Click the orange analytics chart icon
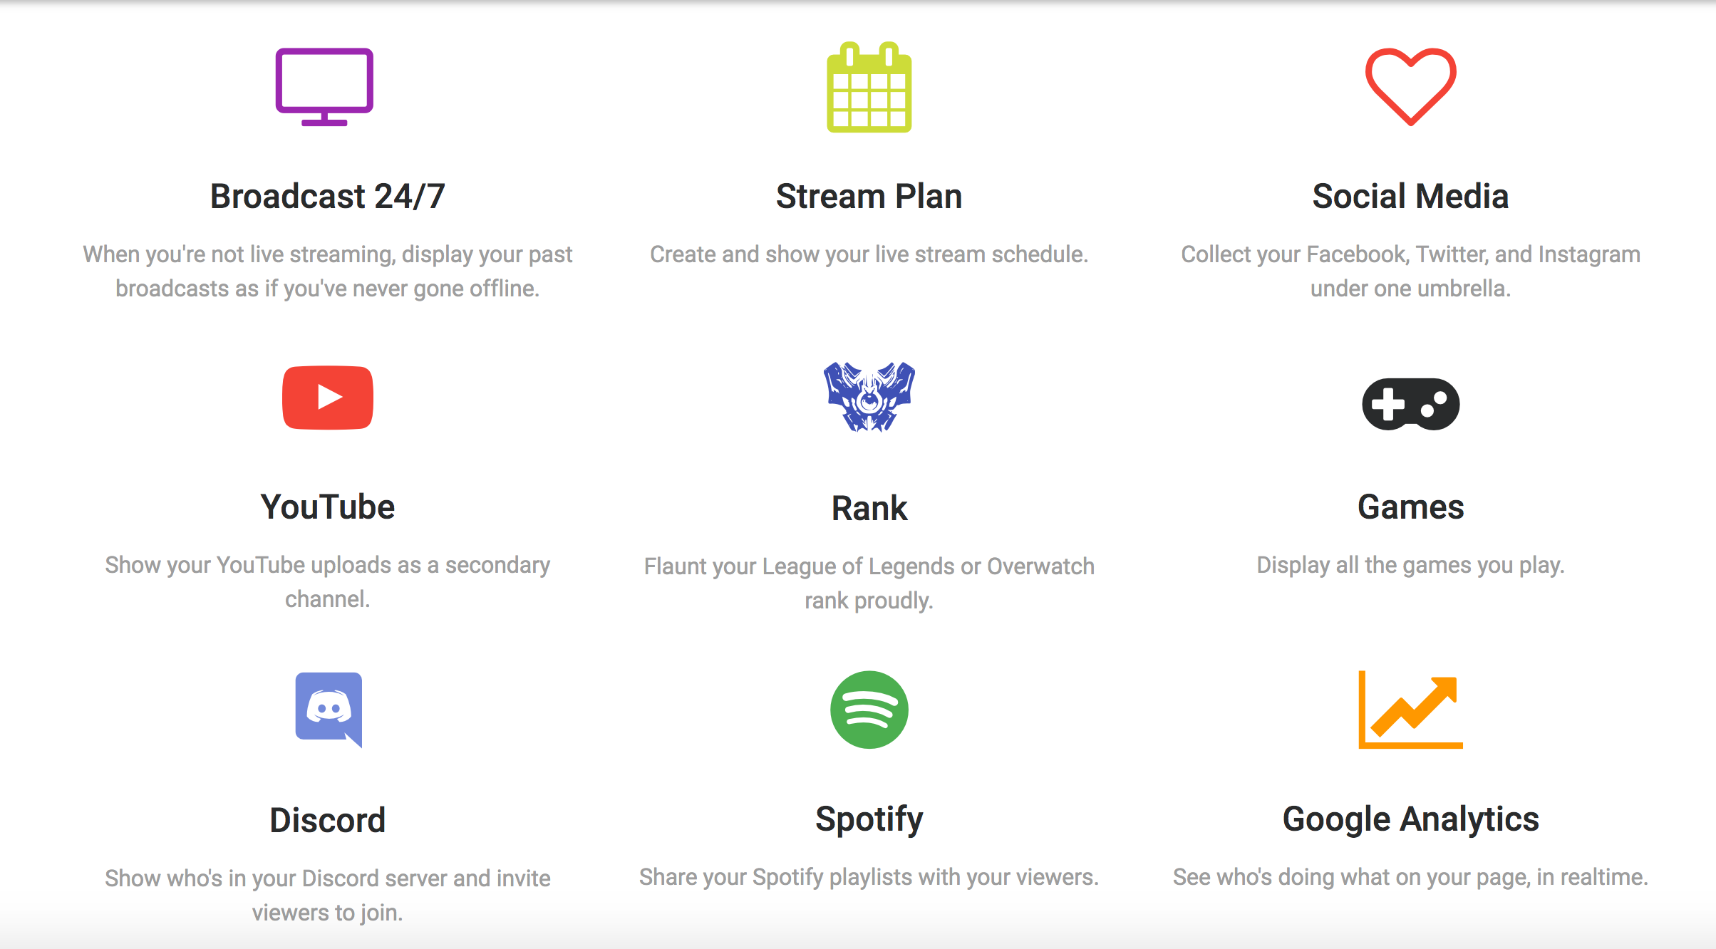The width and height of the screenshot is (1716, 949). pos(1410,710)
